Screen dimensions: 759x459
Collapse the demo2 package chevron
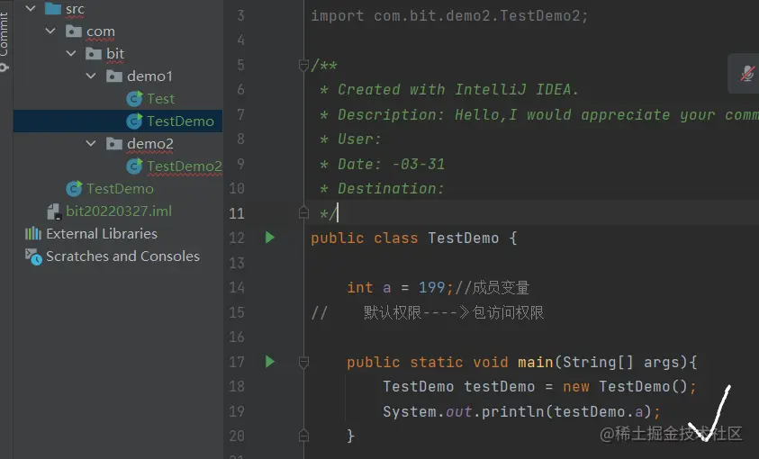(91, 144)
